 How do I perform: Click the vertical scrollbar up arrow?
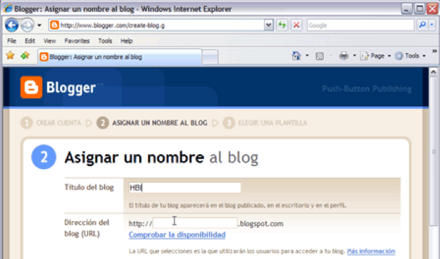click(434, 72)
